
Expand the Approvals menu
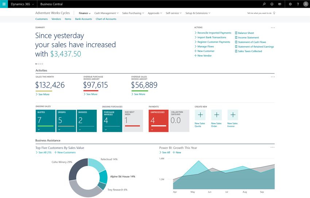coord(155,13)
